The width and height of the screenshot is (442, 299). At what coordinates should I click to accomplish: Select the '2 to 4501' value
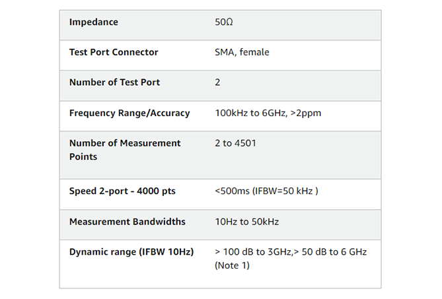(x=235, y=143)
